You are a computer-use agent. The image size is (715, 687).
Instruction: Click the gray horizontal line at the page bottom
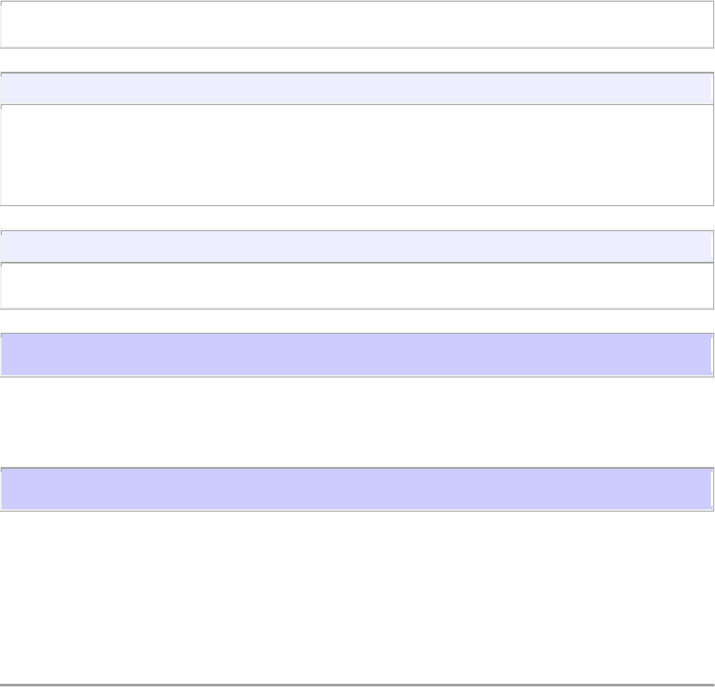tap(357, 685)
